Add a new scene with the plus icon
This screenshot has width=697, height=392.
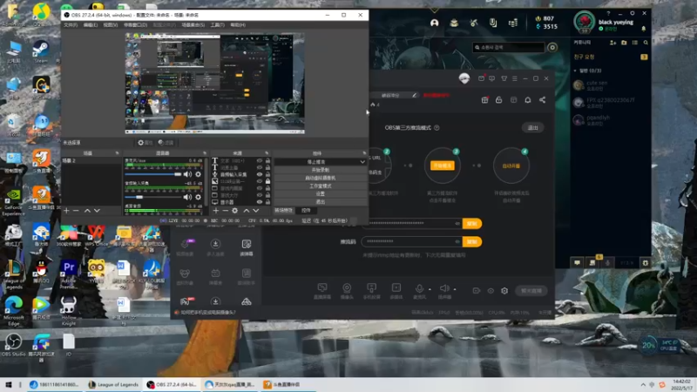pyautogui.click(x=66, y=211)
